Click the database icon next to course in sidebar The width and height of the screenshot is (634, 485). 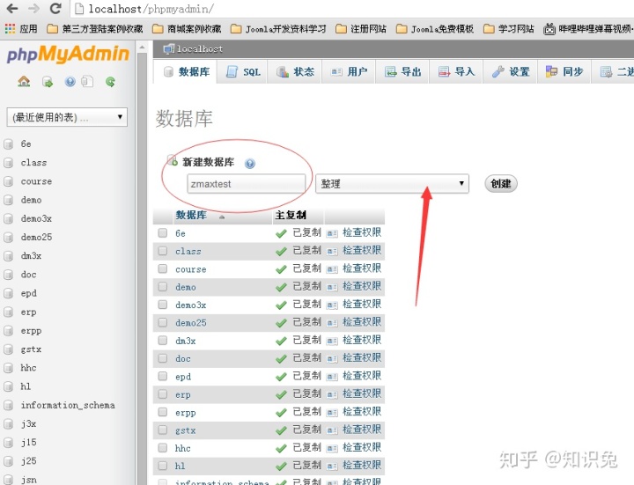pyautogui.click(x=8, y=181)
